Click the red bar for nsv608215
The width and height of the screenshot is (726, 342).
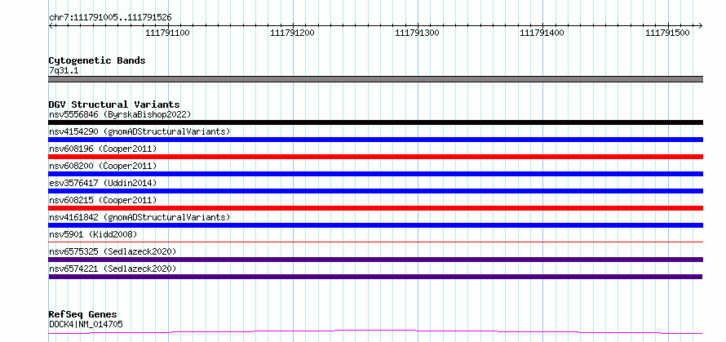click(x=376, y=208)
